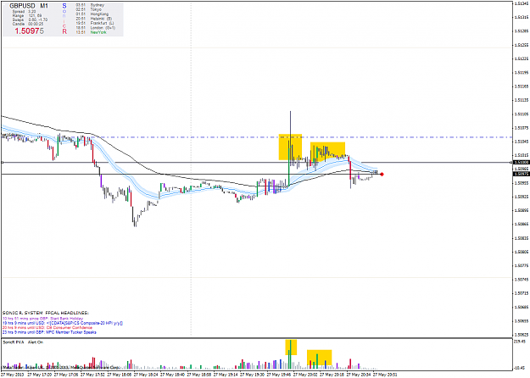This screenshot has height=378, width=530.
Task: Click the Frankfurt session time row
Action: point(95,23)
